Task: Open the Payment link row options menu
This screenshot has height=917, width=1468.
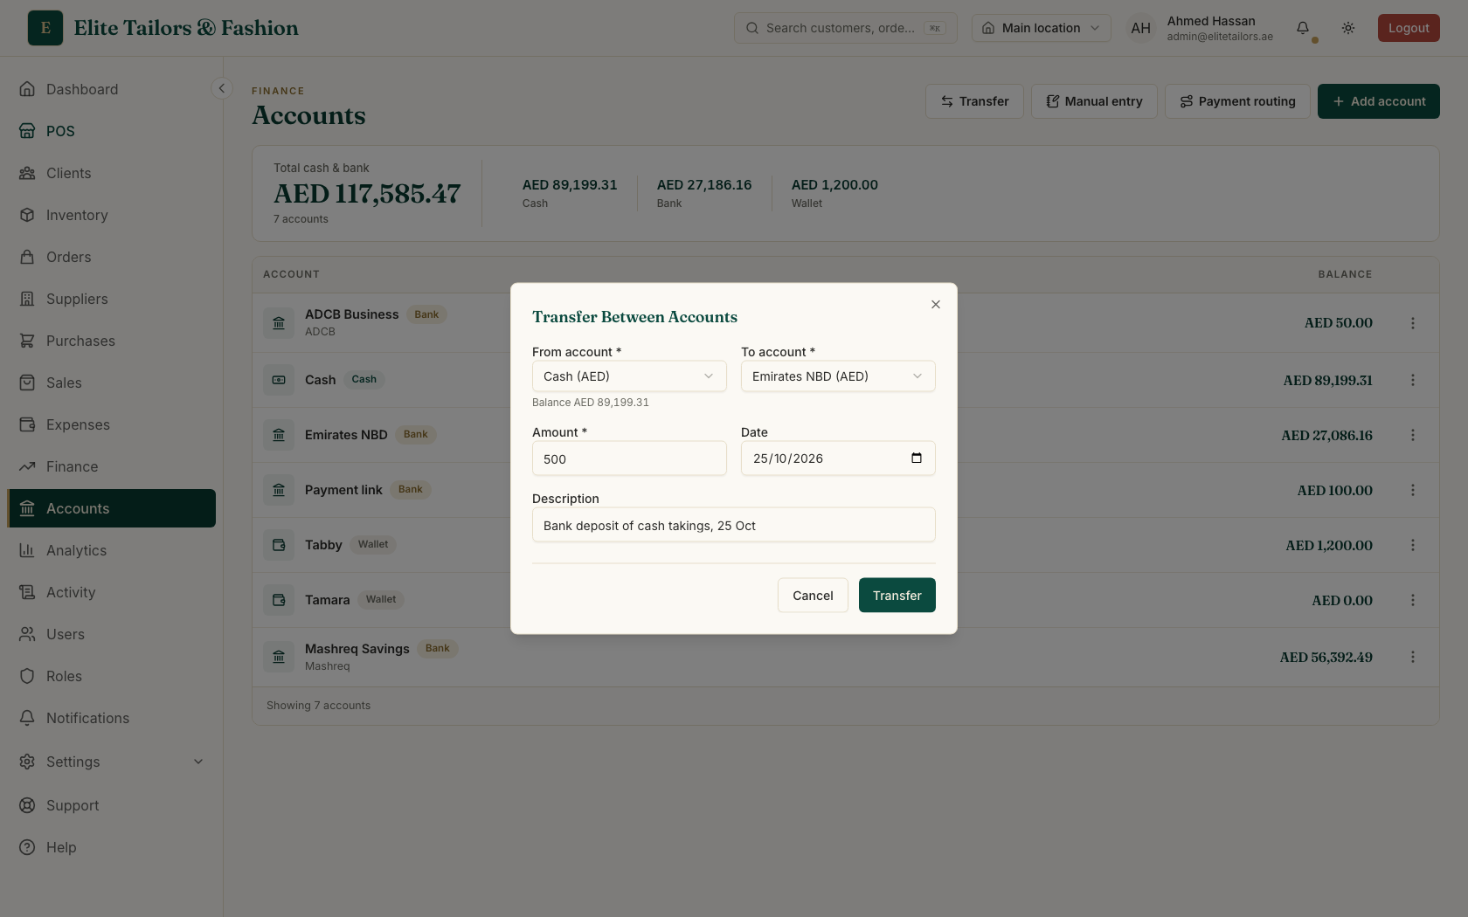Action: pos(1413,490)
